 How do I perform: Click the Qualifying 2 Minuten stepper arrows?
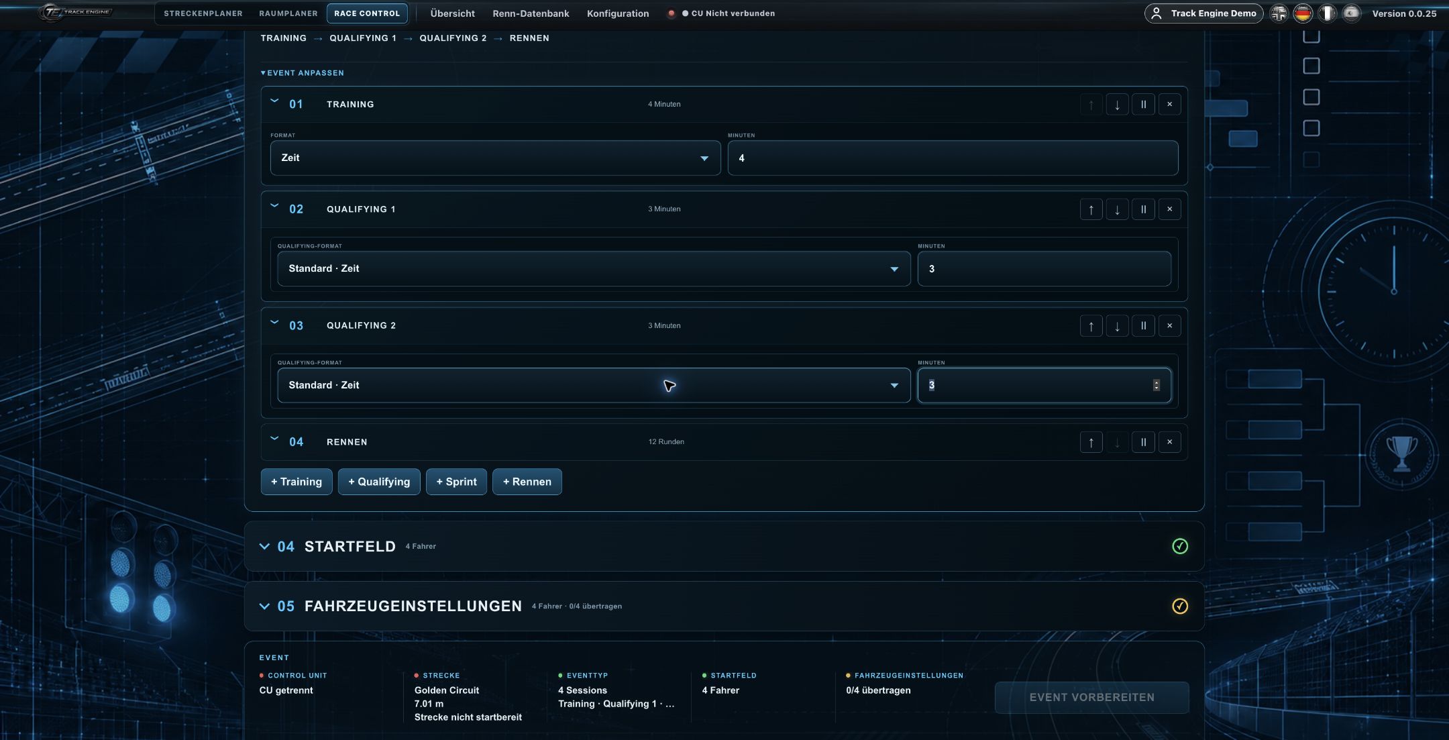click(x=1156, y=385)
